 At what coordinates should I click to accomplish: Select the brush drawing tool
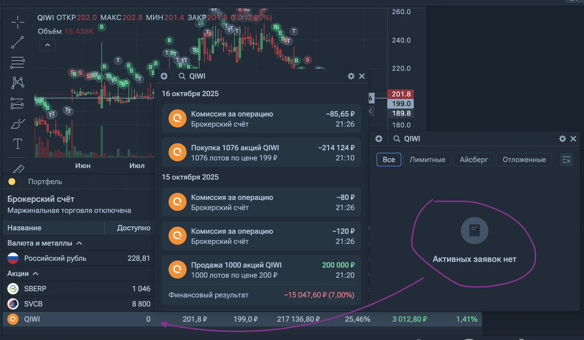[x=17, y=123]
